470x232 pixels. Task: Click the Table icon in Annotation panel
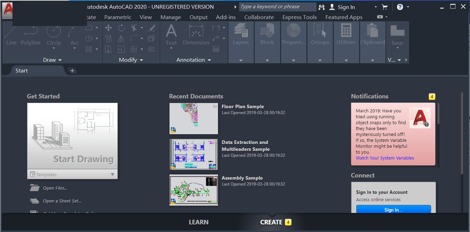click(x=216, y=49)
